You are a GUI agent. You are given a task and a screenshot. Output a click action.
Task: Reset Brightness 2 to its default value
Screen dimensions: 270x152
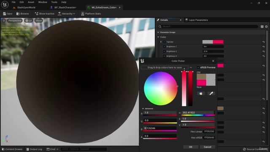point(264,52)
